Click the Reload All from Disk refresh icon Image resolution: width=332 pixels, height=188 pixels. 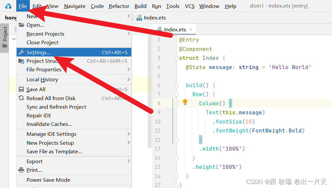tap(21, 98)
